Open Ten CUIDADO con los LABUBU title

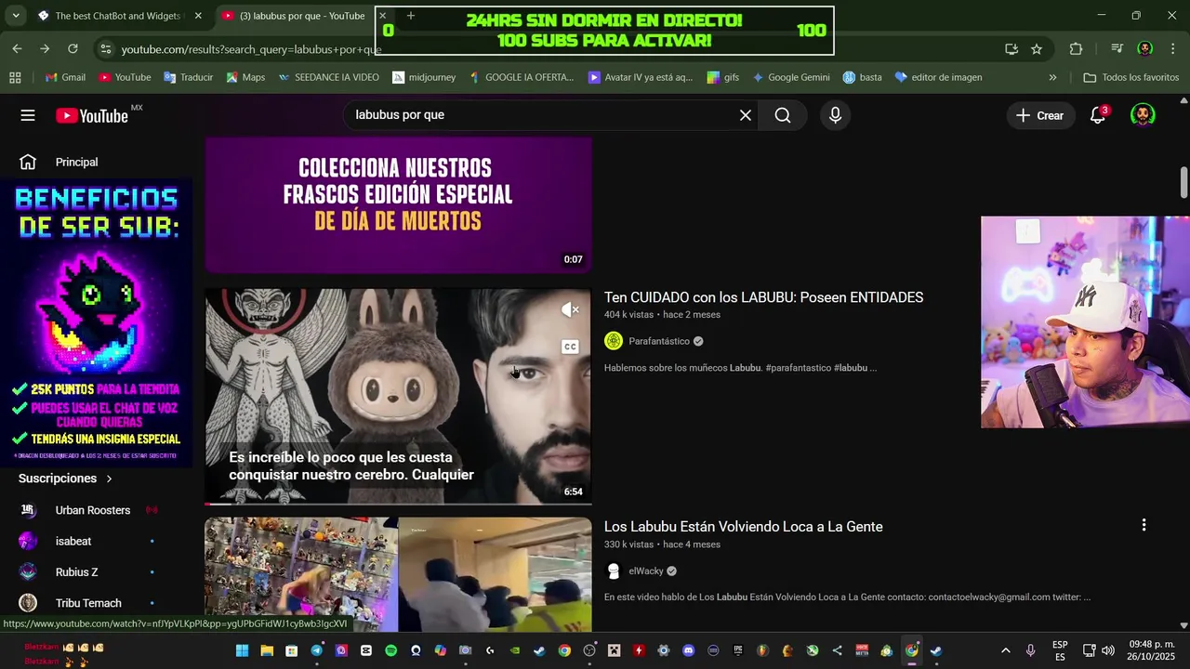coord(763,297)
